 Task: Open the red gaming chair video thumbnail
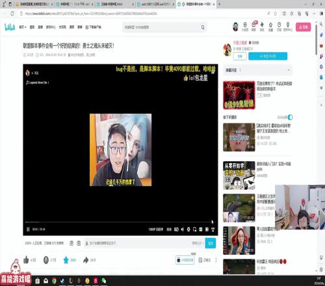pos(239,240)
